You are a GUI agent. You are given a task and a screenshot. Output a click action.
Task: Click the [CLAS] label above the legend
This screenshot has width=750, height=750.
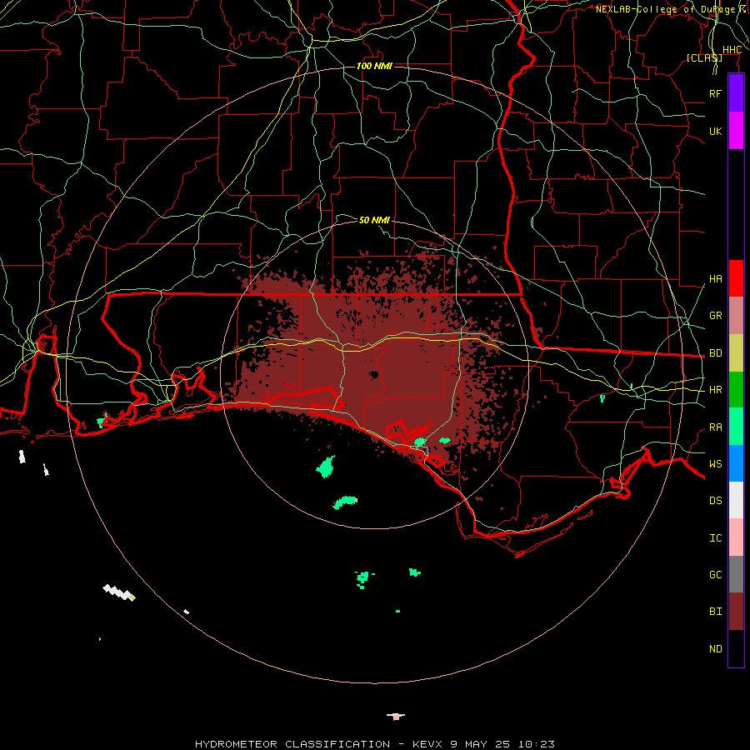coord(704,57)
